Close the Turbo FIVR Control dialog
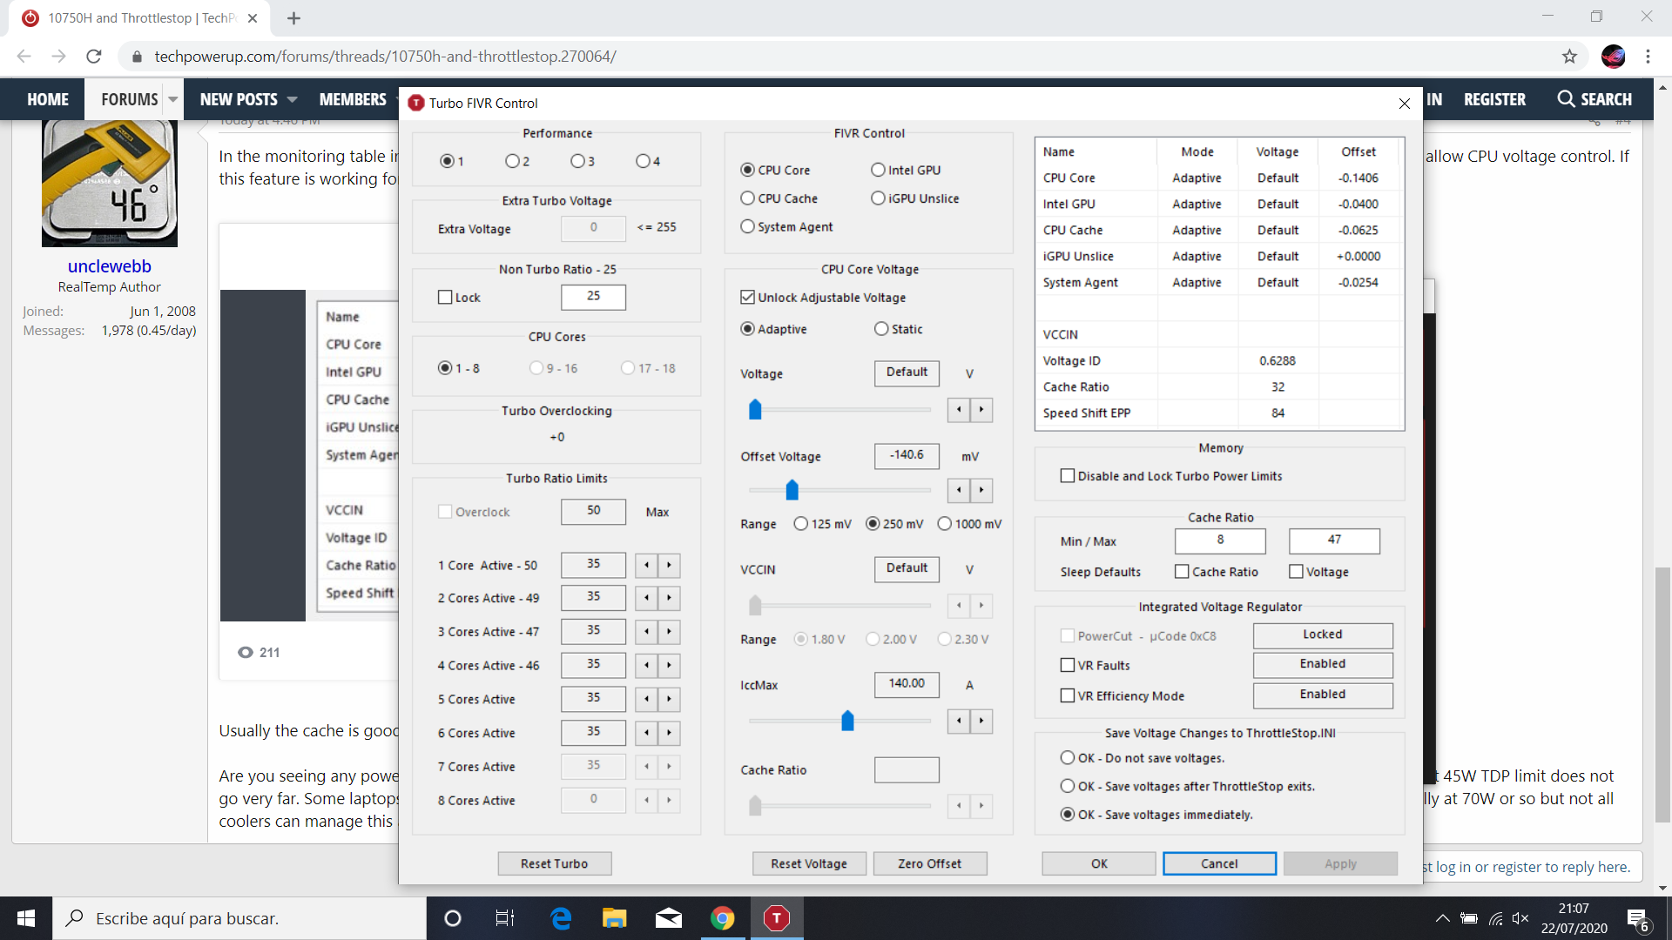 pos(1404,104)
